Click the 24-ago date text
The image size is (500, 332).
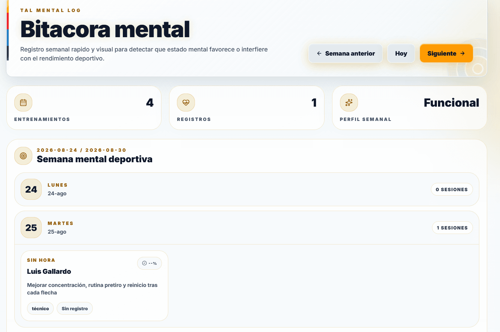57,193
